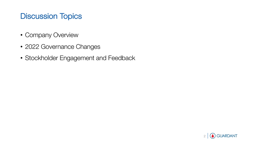Click the word Overview in first bullet
This screenshot has height=145, width=256.
click(x=65, y=35)
